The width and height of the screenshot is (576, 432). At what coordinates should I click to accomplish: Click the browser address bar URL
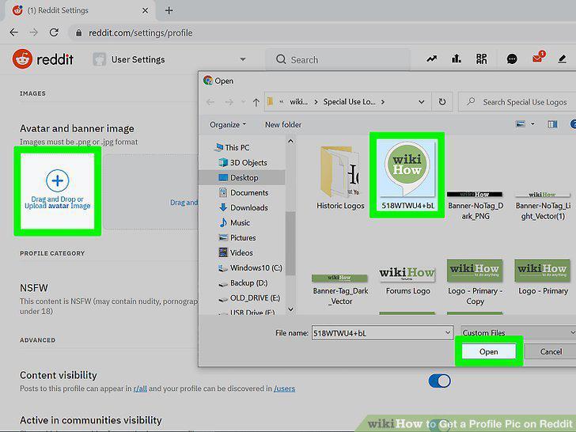pos(140,33)
